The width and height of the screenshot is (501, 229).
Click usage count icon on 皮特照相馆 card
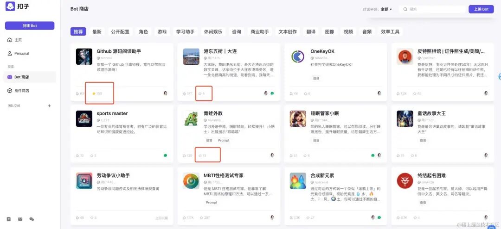tap(398, 93)
